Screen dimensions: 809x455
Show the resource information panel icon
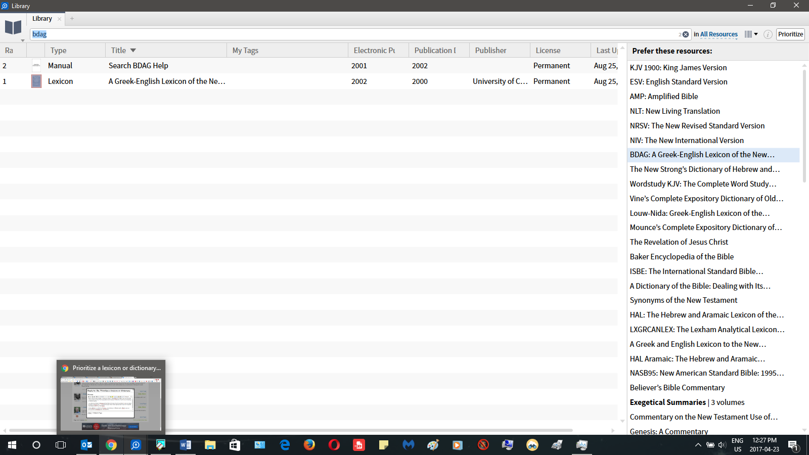click(x=768, y=34)
